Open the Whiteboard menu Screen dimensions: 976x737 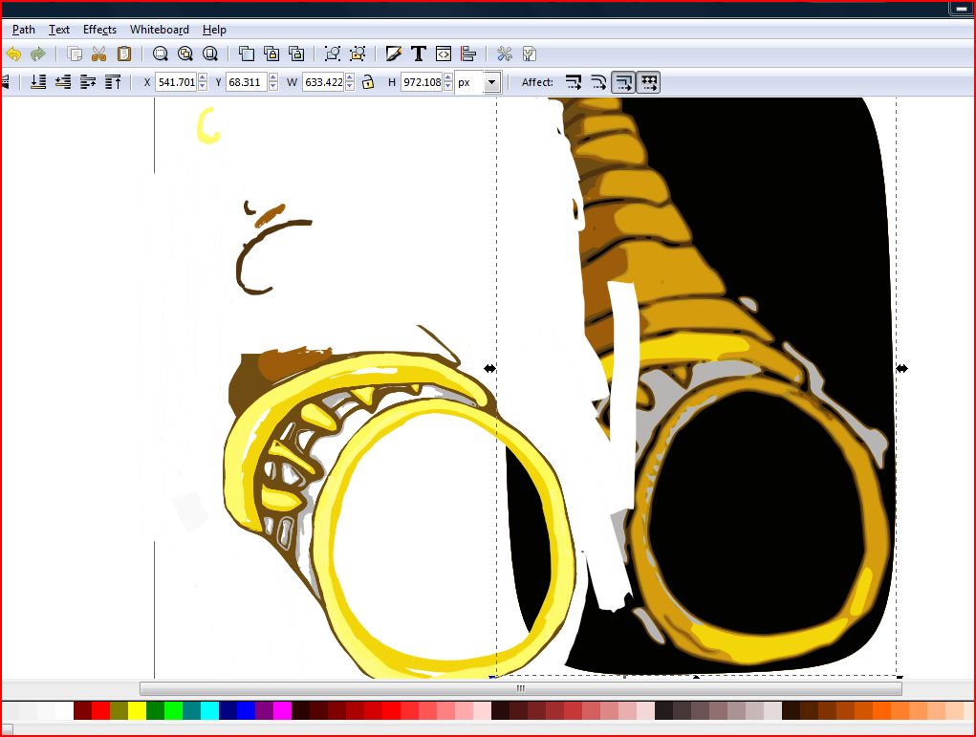point(159,30)
